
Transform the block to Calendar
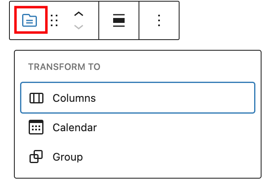coord(138,128)
